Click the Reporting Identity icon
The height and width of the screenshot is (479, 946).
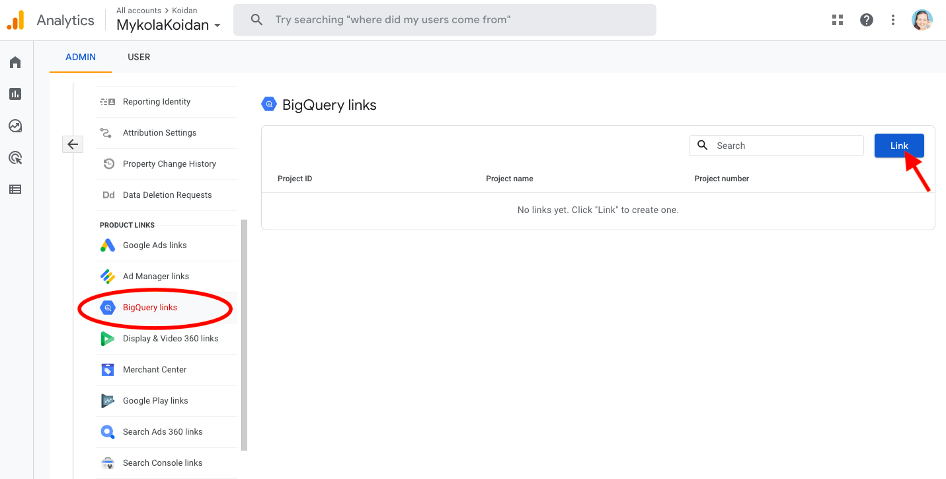pyautogui.click(x=107, y=102)
